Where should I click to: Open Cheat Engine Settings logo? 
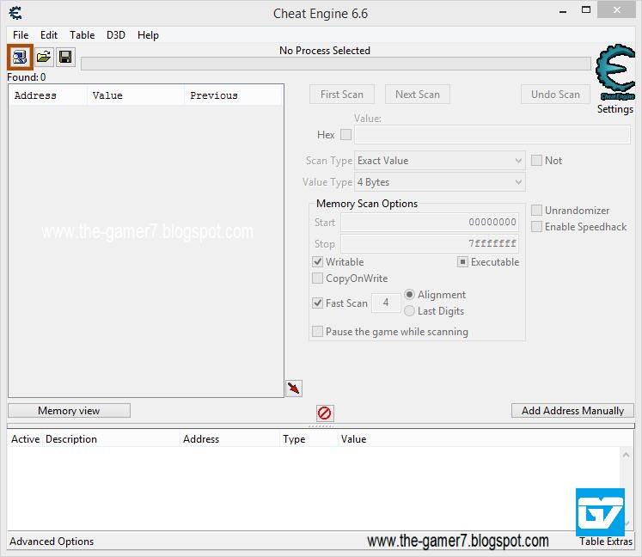(x=616, y=73)
